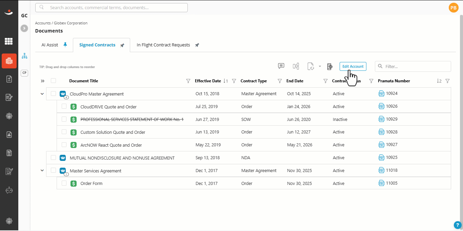Open PDF for Pramata Number 10928
The height and width of the screenshot is (231, 463).
[x=382, y=132]
